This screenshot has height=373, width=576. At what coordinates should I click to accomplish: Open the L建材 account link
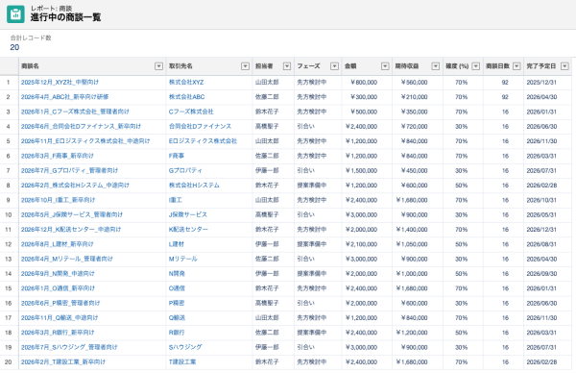(177, 244)
